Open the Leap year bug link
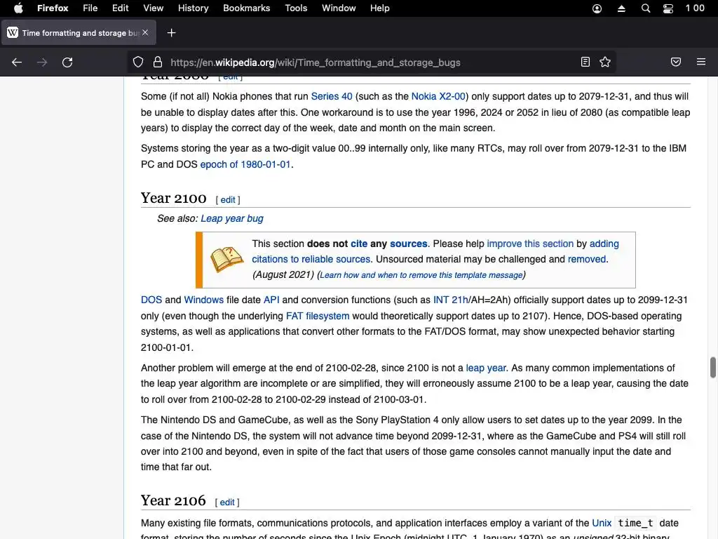718x539 pixels. pos(231,219)
